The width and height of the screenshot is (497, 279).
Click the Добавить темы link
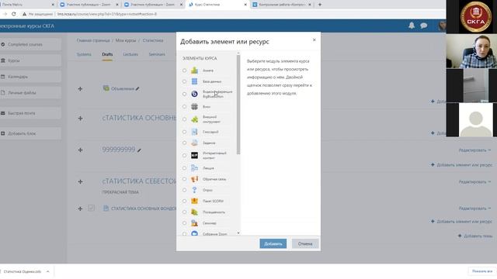coord(475,236)
